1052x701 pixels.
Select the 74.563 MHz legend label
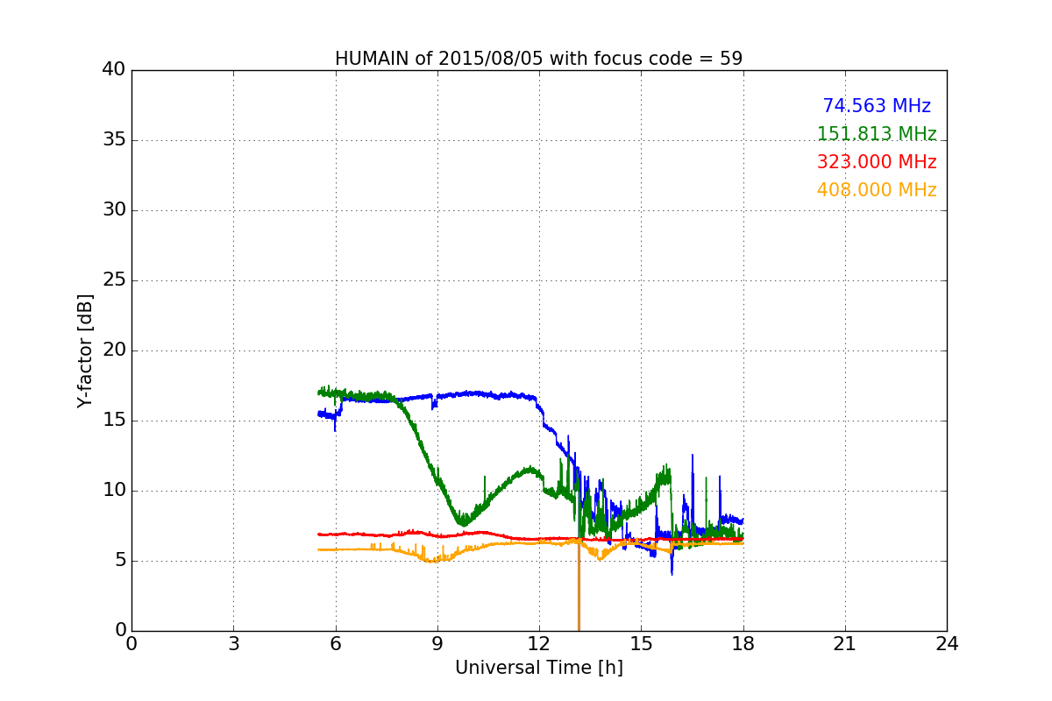pos(877,106)
